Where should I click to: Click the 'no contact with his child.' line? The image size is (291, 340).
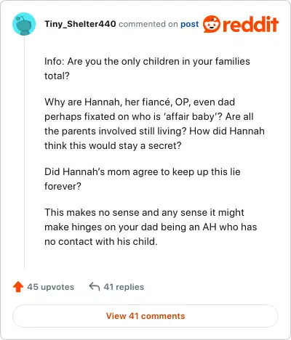pos(101,241)
